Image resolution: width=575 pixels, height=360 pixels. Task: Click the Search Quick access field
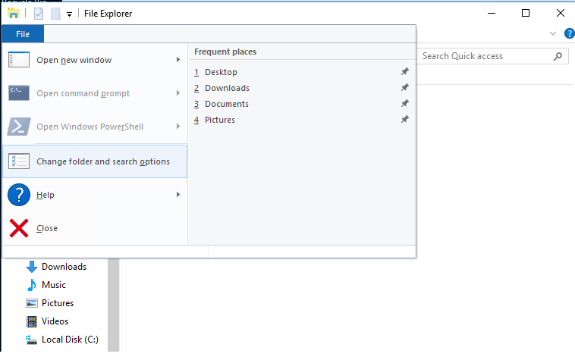[x=485, y=56]
